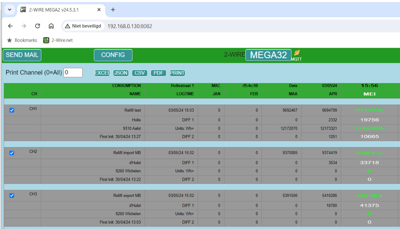This screenshot has width=400, height=229.
Task: Click the APR value 12173321
Action: click(329, 128)
